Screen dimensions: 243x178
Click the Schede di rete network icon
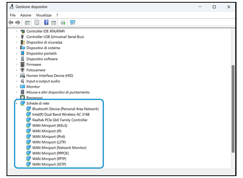coord(23,103)
